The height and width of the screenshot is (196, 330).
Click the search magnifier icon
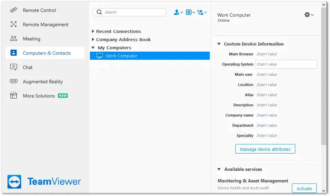tap(99, 12)
